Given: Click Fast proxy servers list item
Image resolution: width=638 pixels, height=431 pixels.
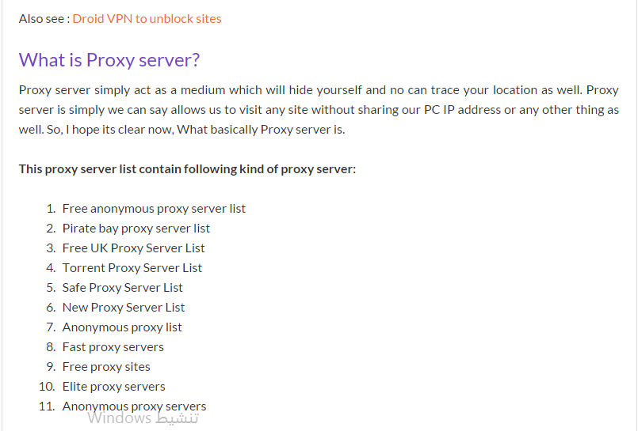Looking at the screenshot, I should [x=113, y=347].
